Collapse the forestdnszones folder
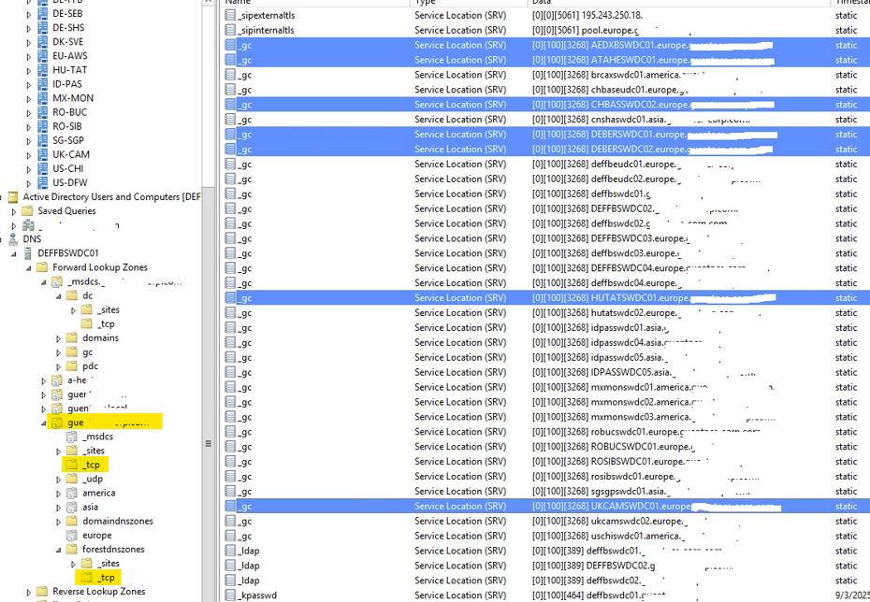 (x=59, y=550)
